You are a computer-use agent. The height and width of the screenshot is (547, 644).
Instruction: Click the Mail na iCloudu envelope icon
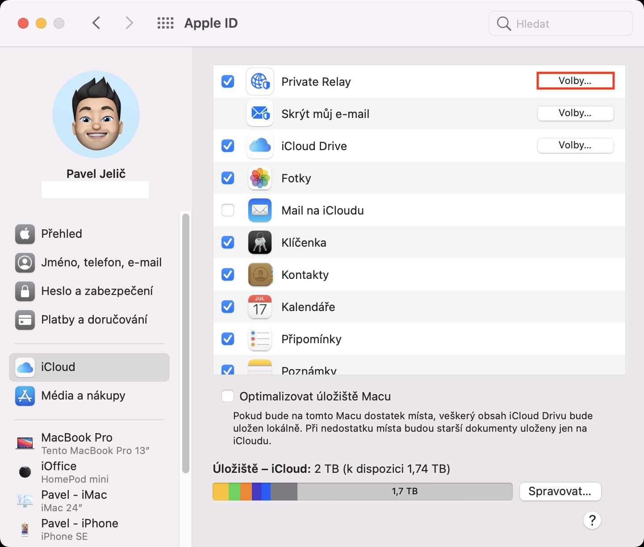[260, 210]
